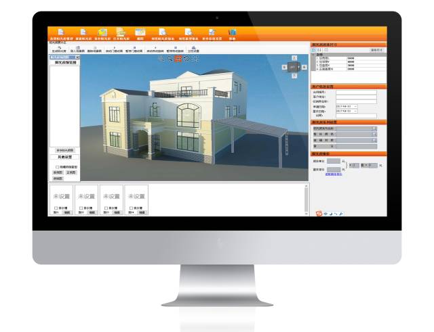Click the blue books icon ending orange toolbar

[x=232, y=32]
